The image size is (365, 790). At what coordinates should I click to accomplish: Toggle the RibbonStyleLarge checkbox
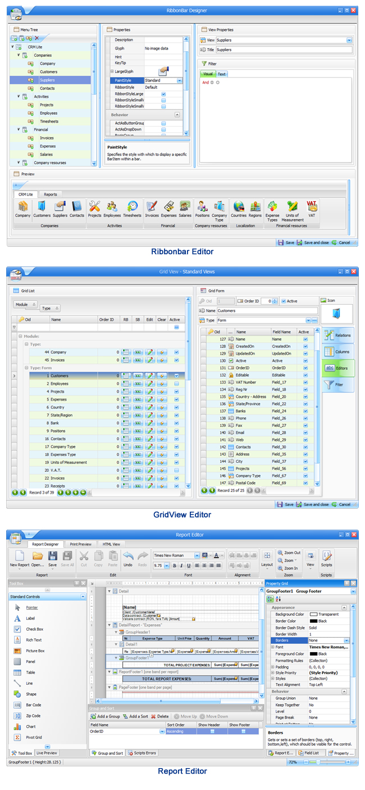(x=163, y=93)
